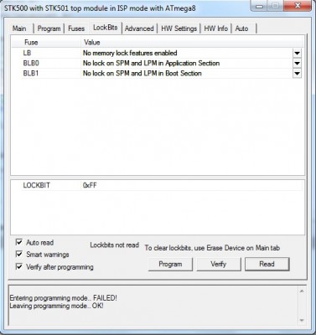The height and width of the screenshot is (335, 316).
Task: Click 'No memory lock features enabled' value
Action: click(130, 53)
